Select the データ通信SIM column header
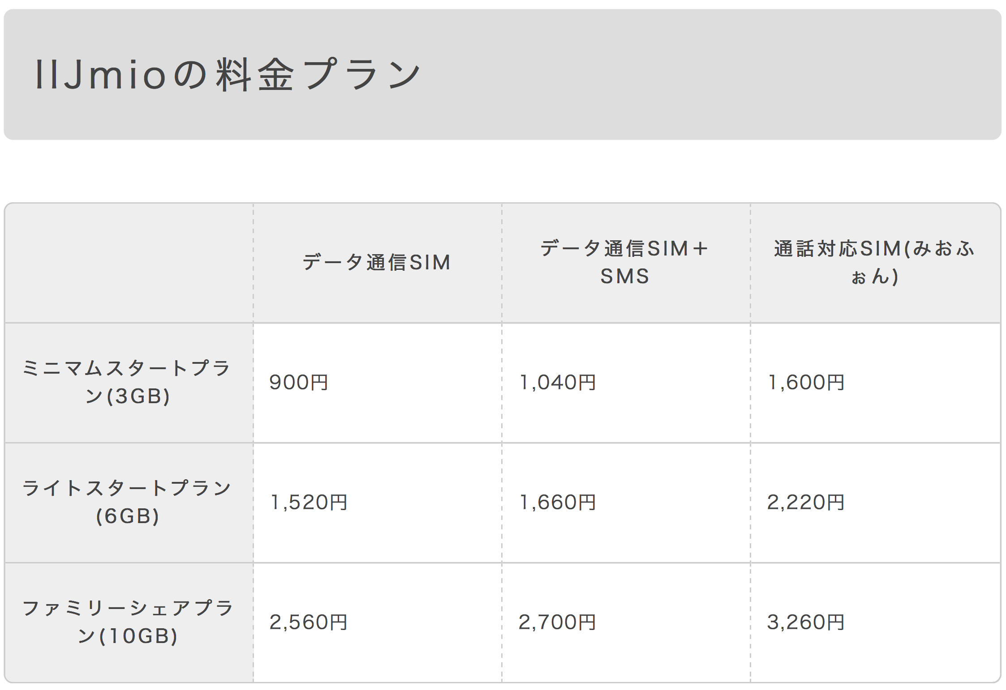This screenshot has width=1006, height=690. 377,263
